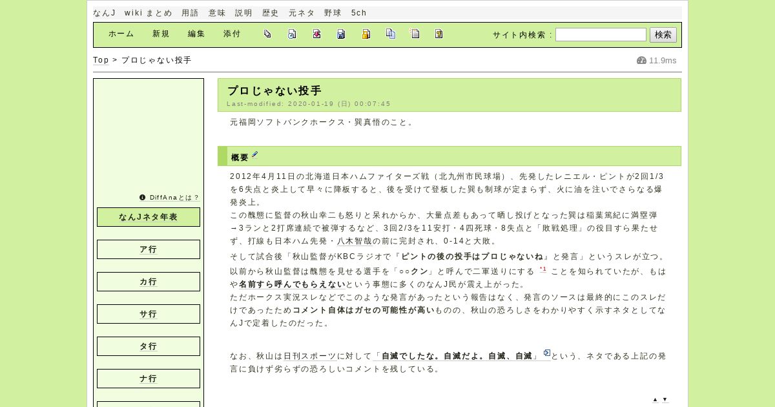Click the DiffAnaとは？ link
The width and height of the screenshot is (775, 407).
[174, 198]
